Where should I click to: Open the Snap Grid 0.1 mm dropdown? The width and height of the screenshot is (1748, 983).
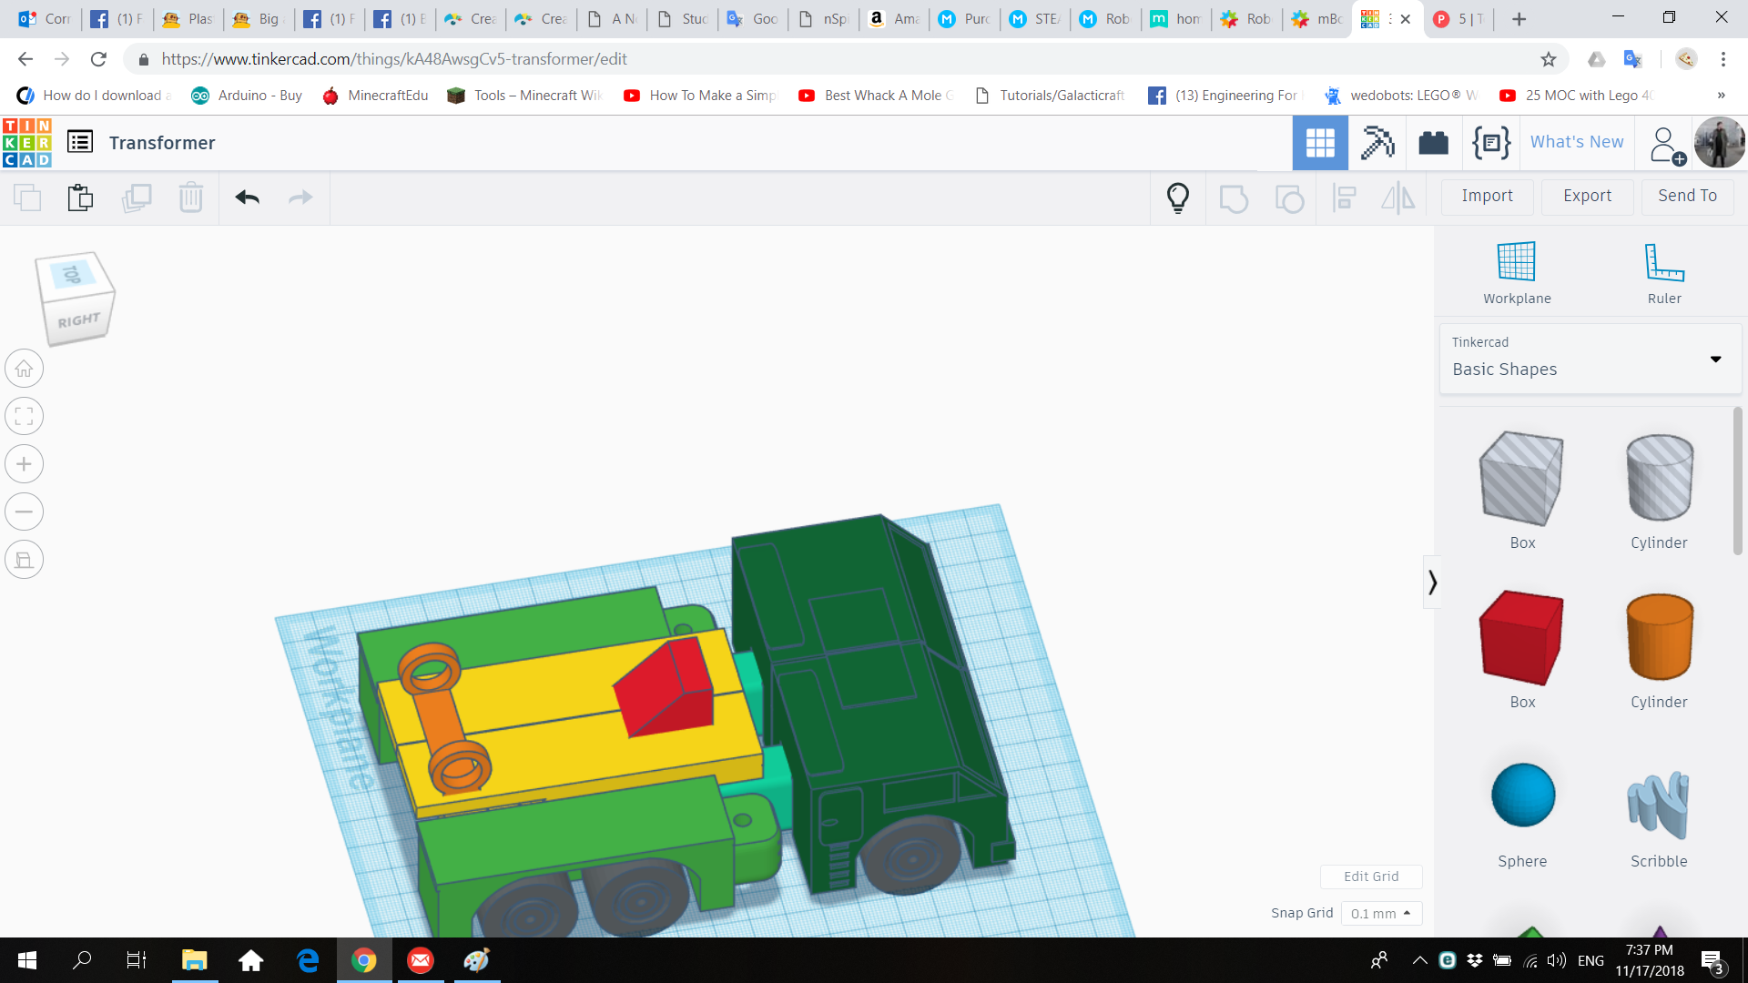click(x=1380, y=913)
